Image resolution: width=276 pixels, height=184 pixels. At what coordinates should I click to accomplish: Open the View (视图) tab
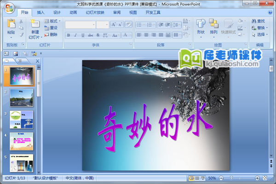133,12
